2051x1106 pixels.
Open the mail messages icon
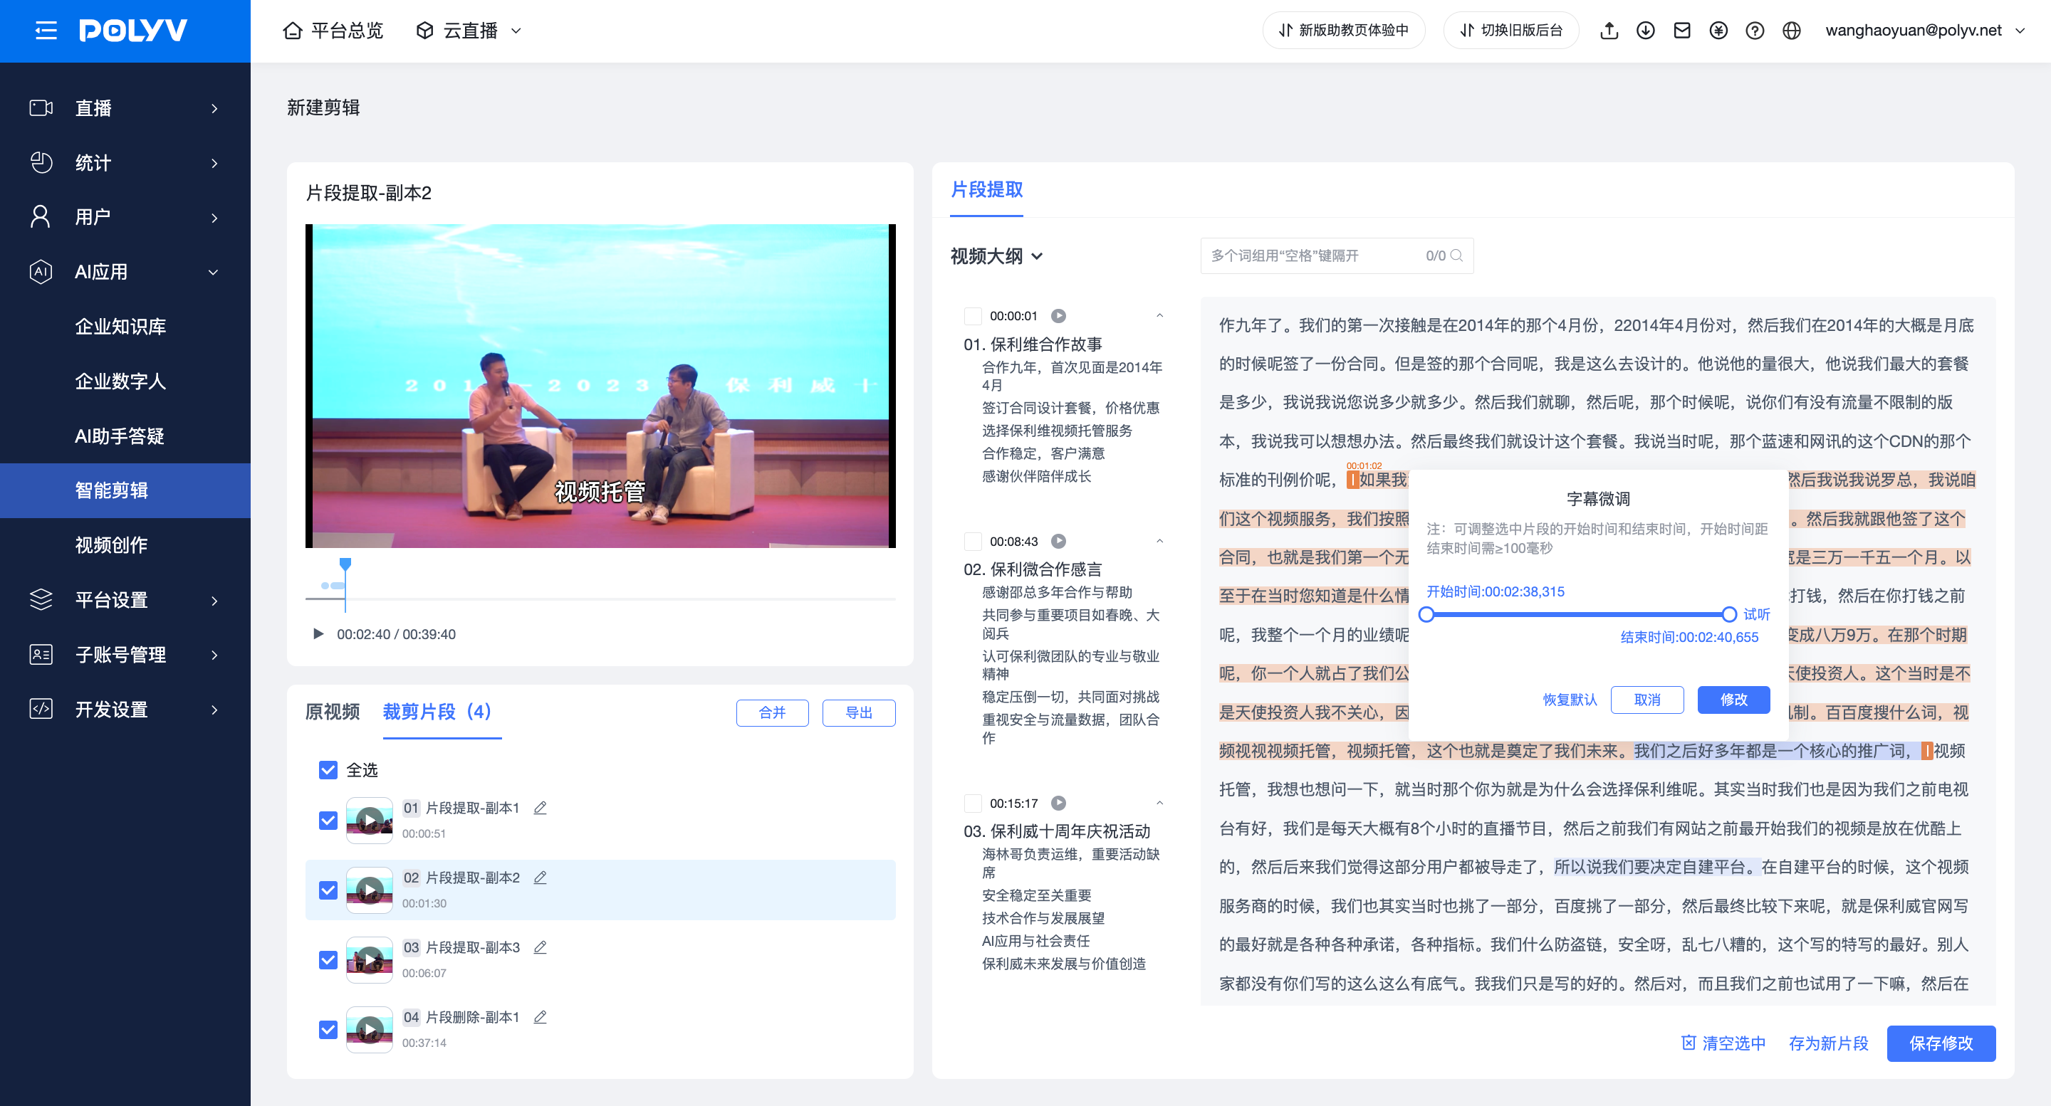1681,30
